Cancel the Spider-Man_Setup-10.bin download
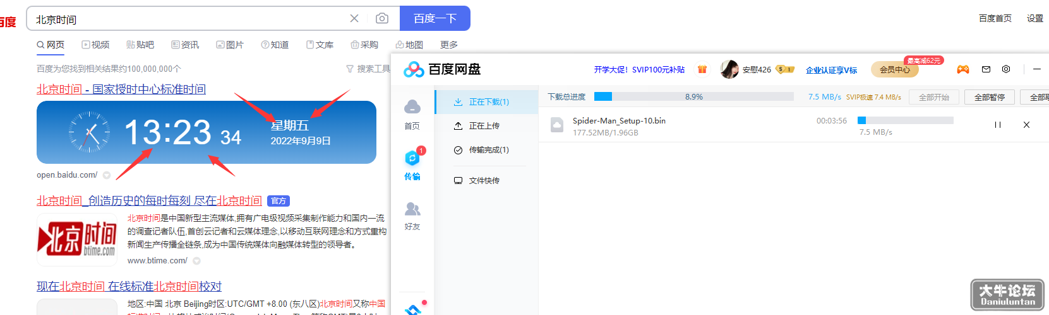Image resolution: width=1049 pixels, height=315 pixels. 1026,125
